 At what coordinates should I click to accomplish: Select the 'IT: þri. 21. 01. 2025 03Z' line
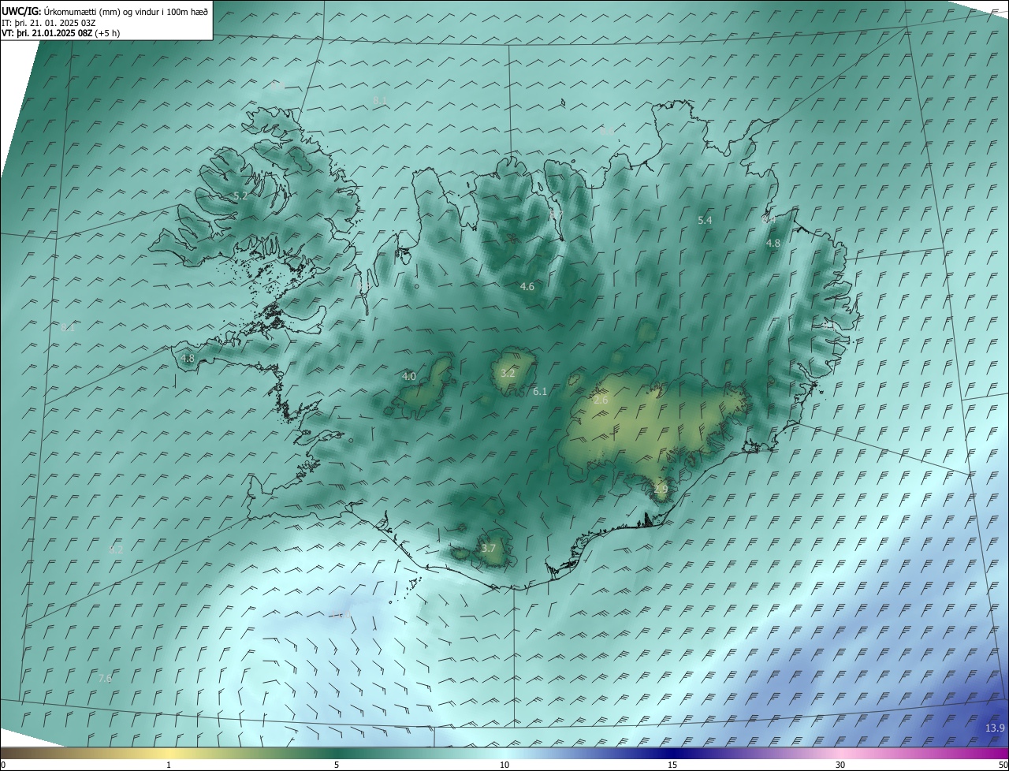pos(49,22)
